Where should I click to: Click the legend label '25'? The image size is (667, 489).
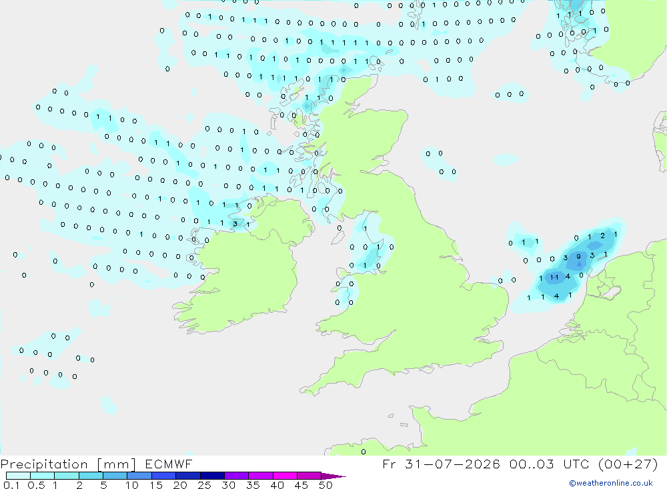(205, 485)
